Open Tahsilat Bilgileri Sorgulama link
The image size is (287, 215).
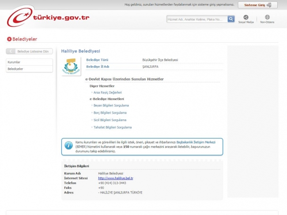tap(113, 127)
